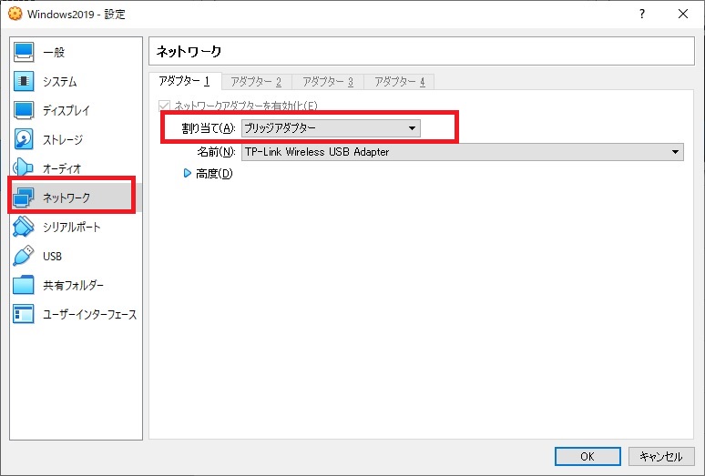Screen dimensions: 705x476
Task: Click the USB plug icon
Action: click(24, 256)
